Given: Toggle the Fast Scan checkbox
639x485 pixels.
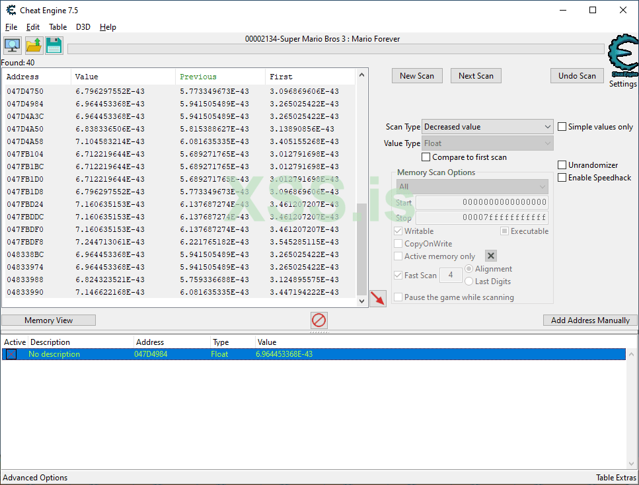Looking at the screenshot, I should pos(398,276).
